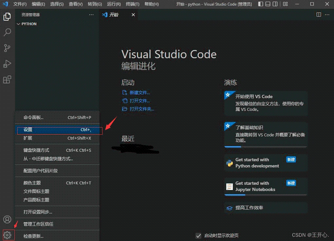Choose 打开设置同步... menu entry
The height and width of the screenshot is (241, 334).
(x=57, y=212)
